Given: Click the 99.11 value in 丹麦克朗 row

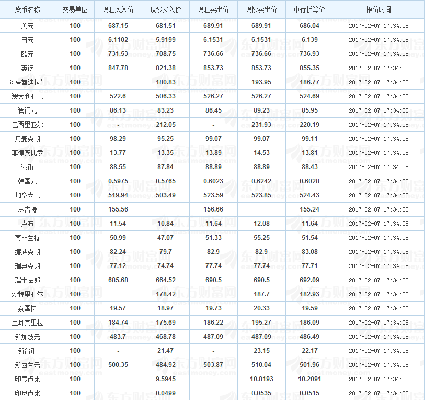Looking at the screenshot, I should (x=309, y=139).
